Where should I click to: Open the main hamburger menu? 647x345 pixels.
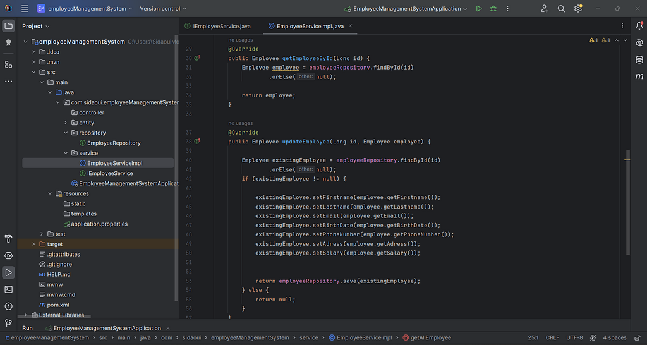[x=25, y=9]
